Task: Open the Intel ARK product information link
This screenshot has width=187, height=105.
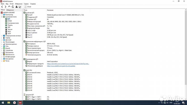Action: (x=68, y=64)
